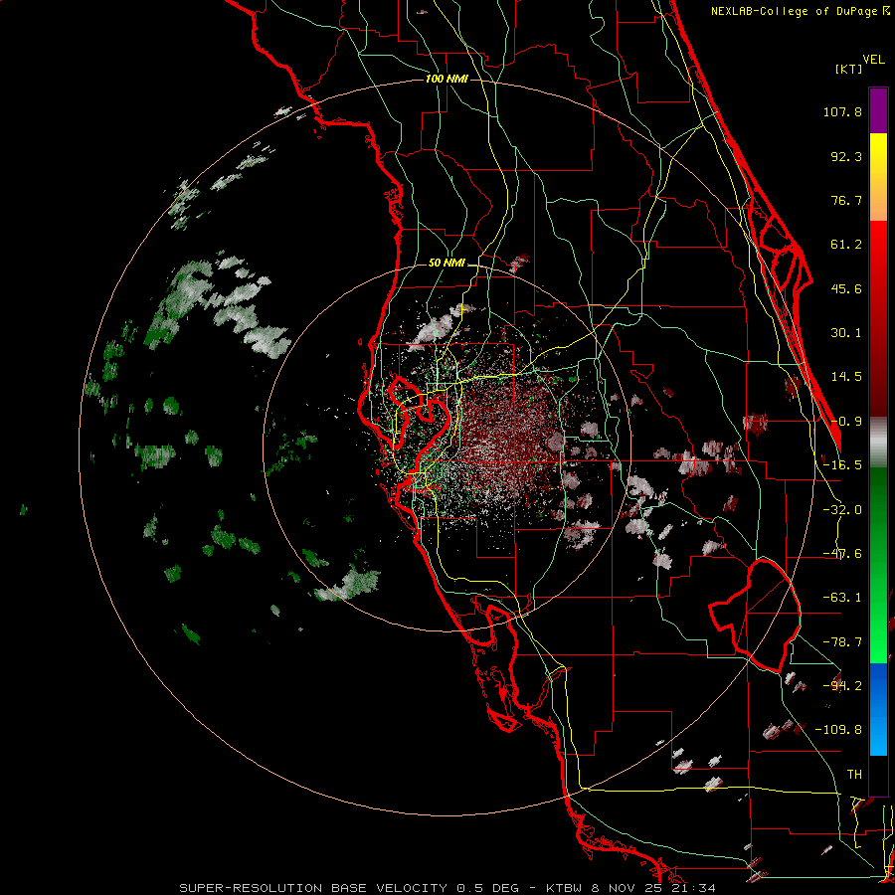Pick the purple segment of the color bar
Viewport: 895px width, 895px height.
pos(878,110)
